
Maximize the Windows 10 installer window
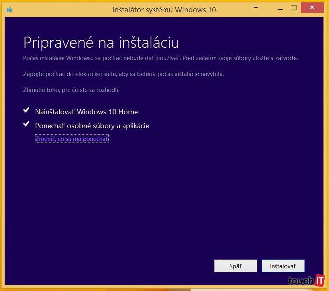pyautogui.click(x=294, y=8)
